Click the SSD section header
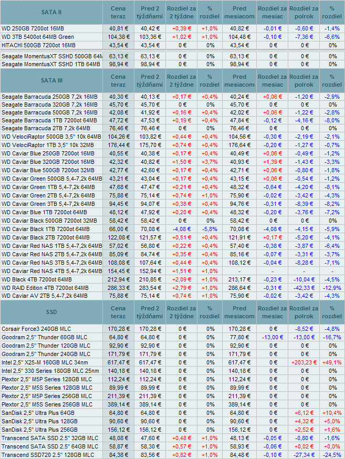345x459 pixels. [51, 312]
